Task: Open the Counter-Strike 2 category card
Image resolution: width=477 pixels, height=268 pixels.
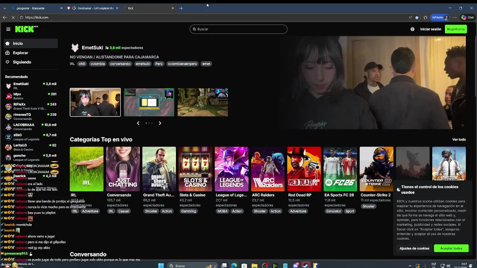Action: coord(376,169)
